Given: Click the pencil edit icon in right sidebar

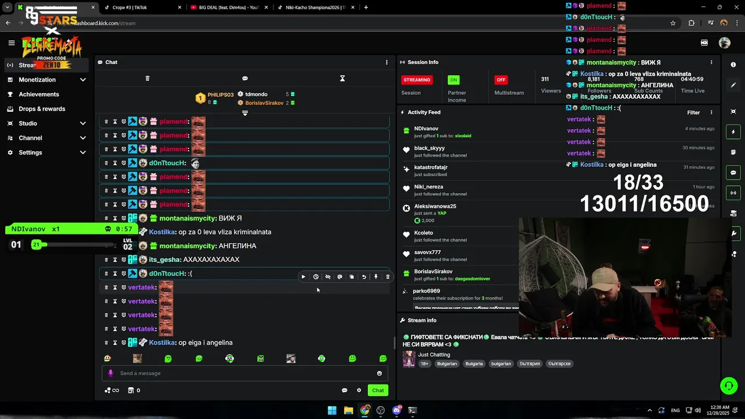Looking at the screenshot, I should [733, 85].
